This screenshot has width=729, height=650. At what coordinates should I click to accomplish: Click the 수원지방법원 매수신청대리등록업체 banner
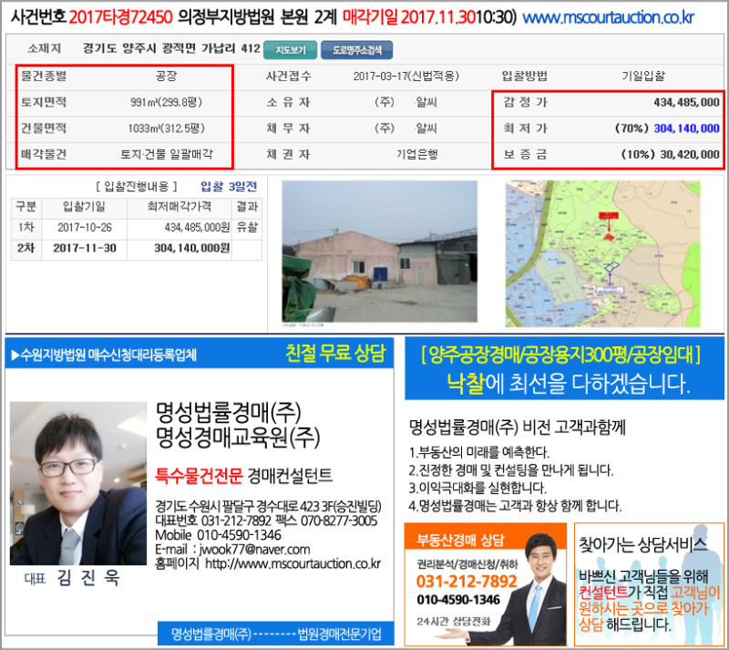[x=103, y=355]
